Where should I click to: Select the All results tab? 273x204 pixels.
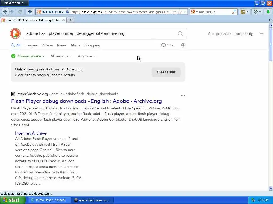[16, 45]
